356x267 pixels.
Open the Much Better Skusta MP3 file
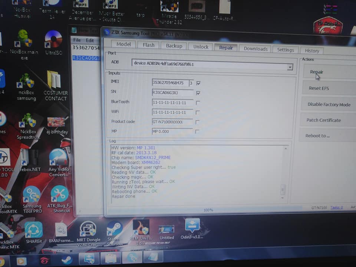(x=111, y=11)
